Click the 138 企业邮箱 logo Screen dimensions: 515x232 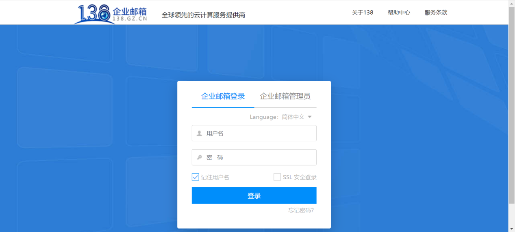point(110,14)
